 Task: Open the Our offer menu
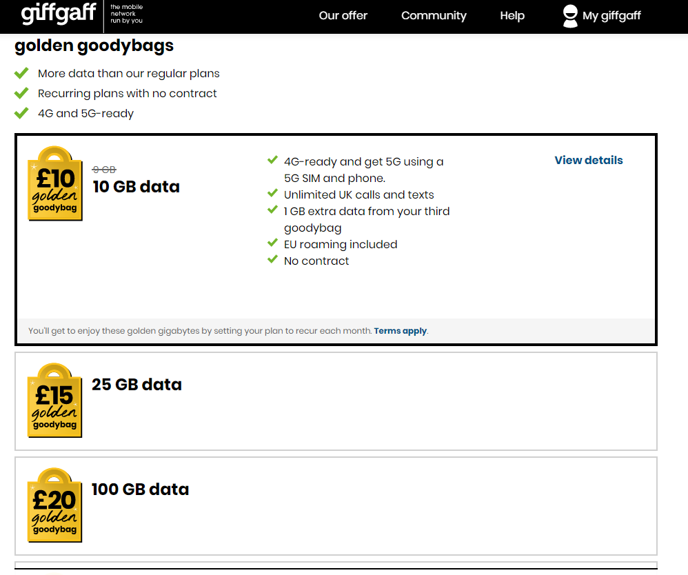pyautogui.click(x=343, y=16)
